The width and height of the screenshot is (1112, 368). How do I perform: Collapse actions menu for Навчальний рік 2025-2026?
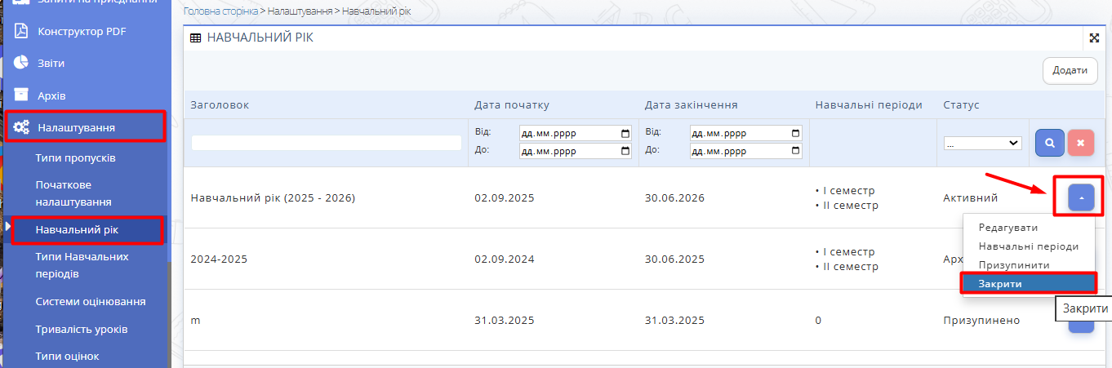(x=1080, y=197)
